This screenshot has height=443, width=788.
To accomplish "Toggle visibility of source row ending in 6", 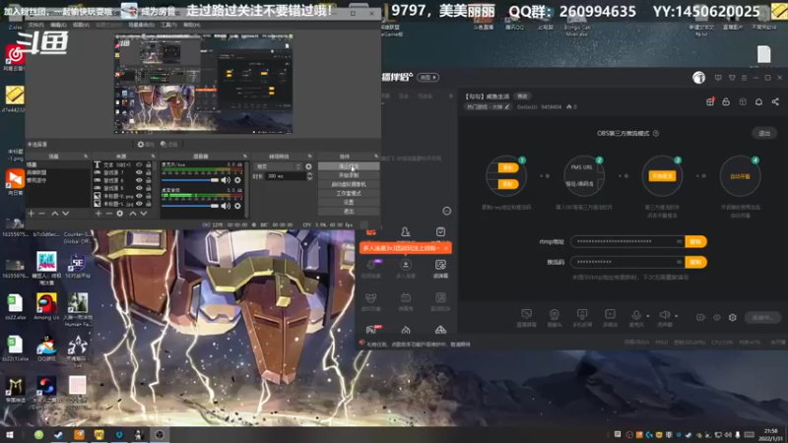I will 139,180.
